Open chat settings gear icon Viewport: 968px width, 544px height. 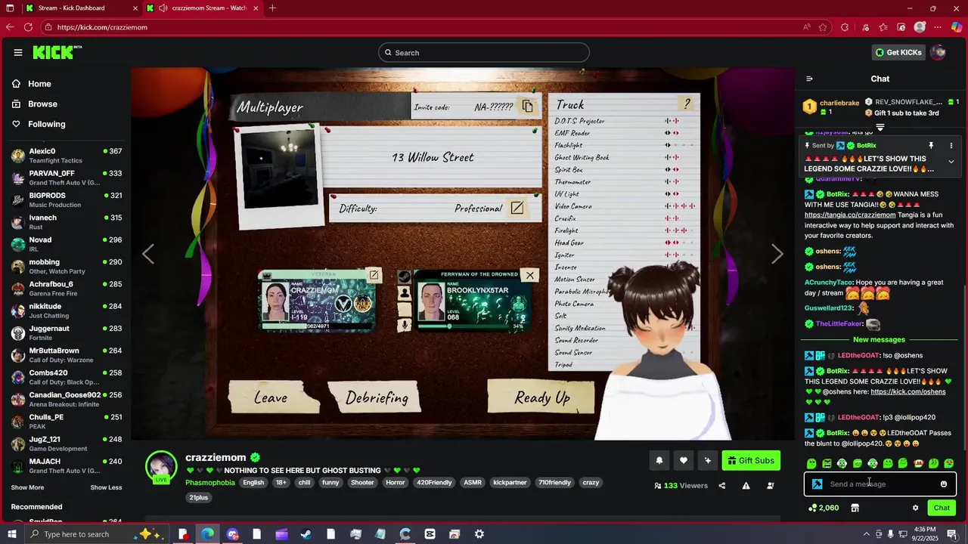click(915, 508)
